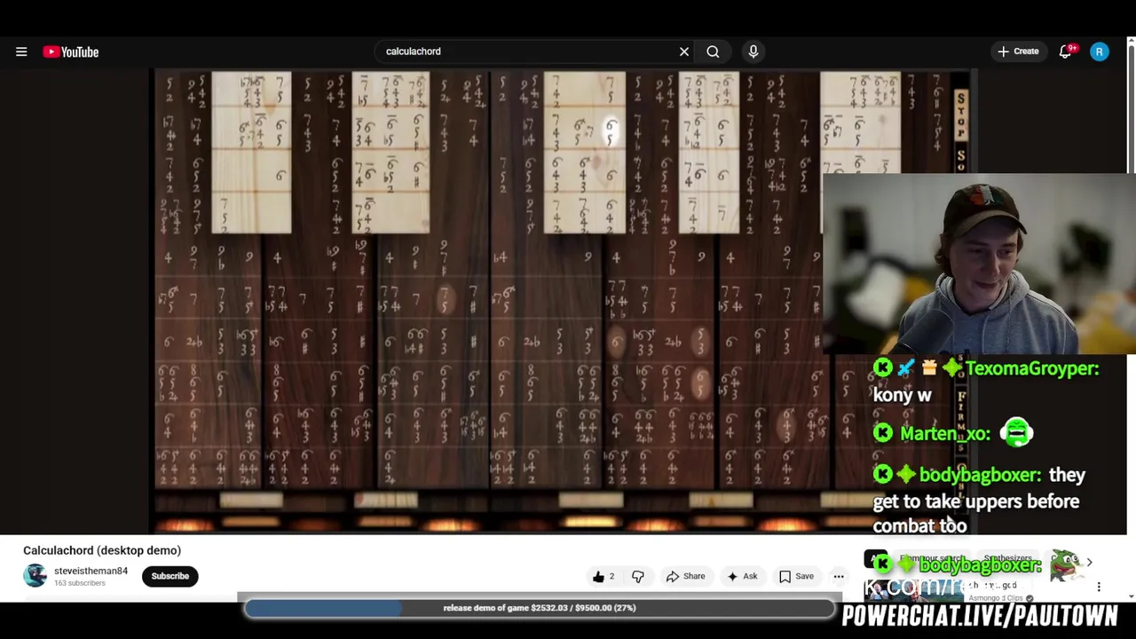Click the release demo donation progress bar

(x=540, y=608)
